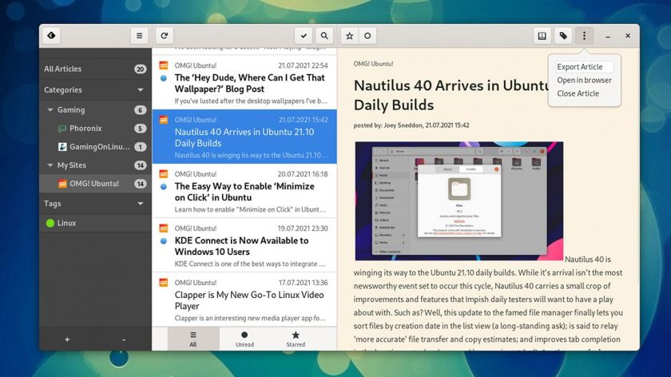Screen dimensions: 671x377
Task: Open Clapper is My New Go-To article
Action: [244, 300]
